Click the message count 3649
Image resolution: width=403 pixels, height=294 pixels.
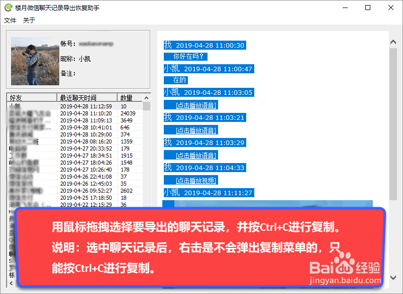[x=127, y=120]
